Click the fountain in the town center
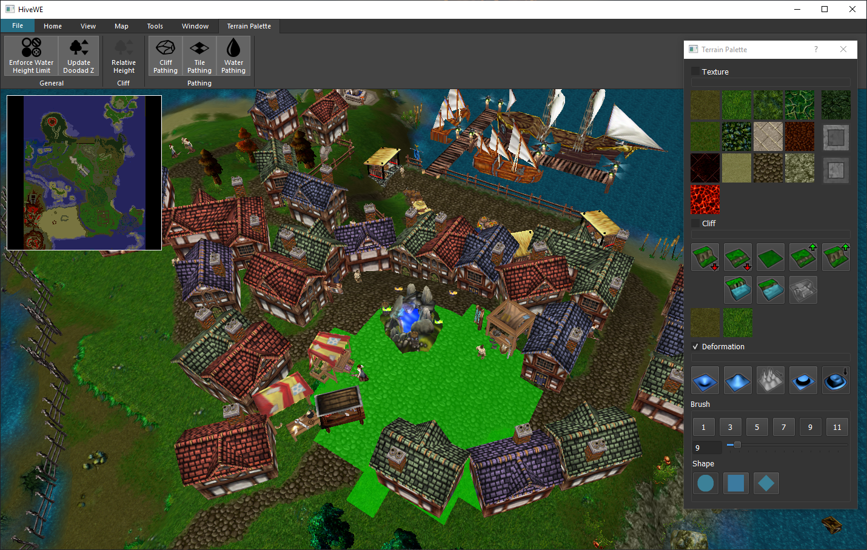This screenshot has height=550, width=867. point(411,318)
